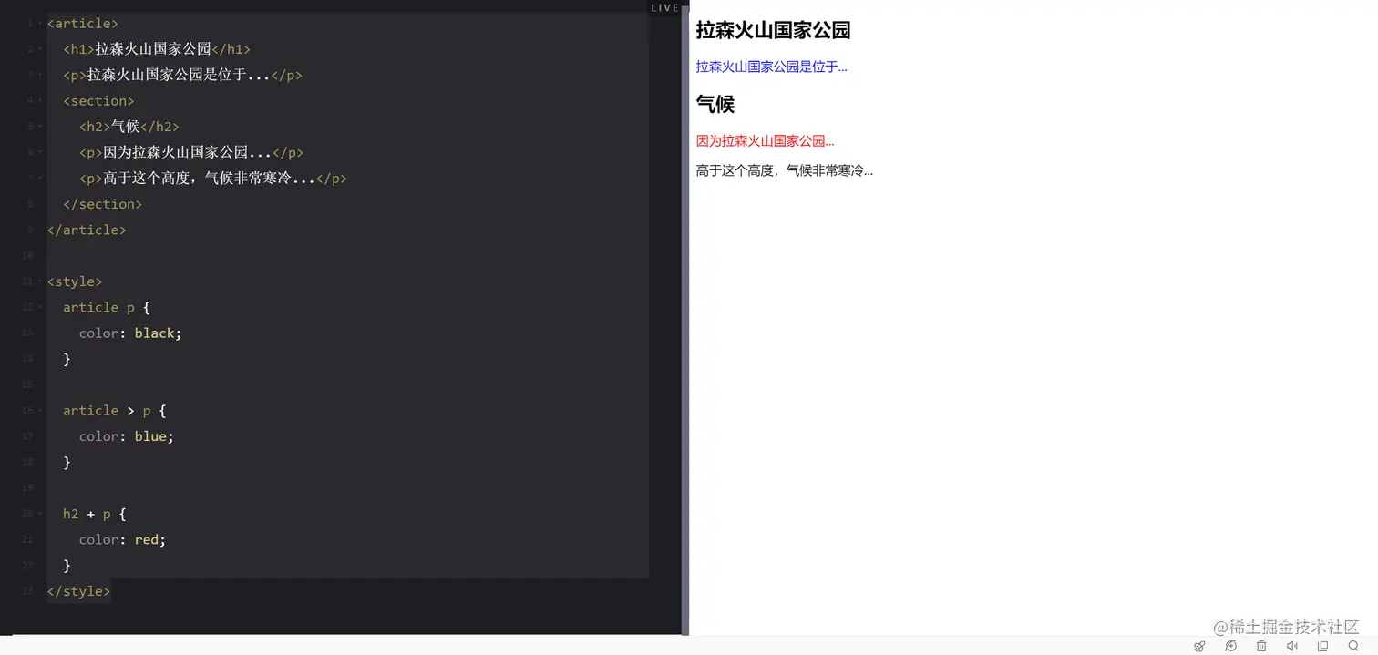Click code line <p>因为拉森火山国家公园...</p>

click(191, 152)
